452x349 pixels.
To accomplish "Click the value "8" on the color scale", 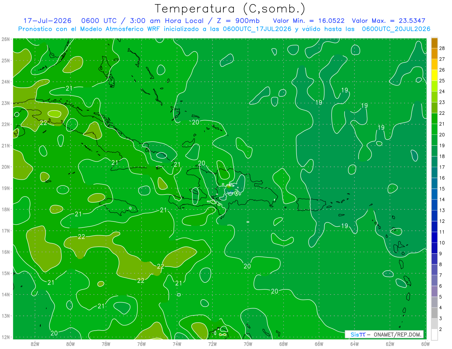I will coord(440,264).
